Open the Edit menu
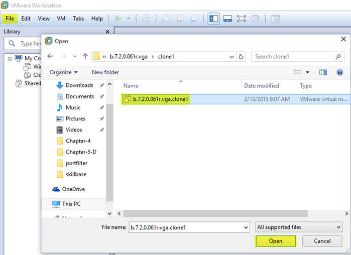The image size is (351, 255). pyautogui.click(x=26, y=19)
